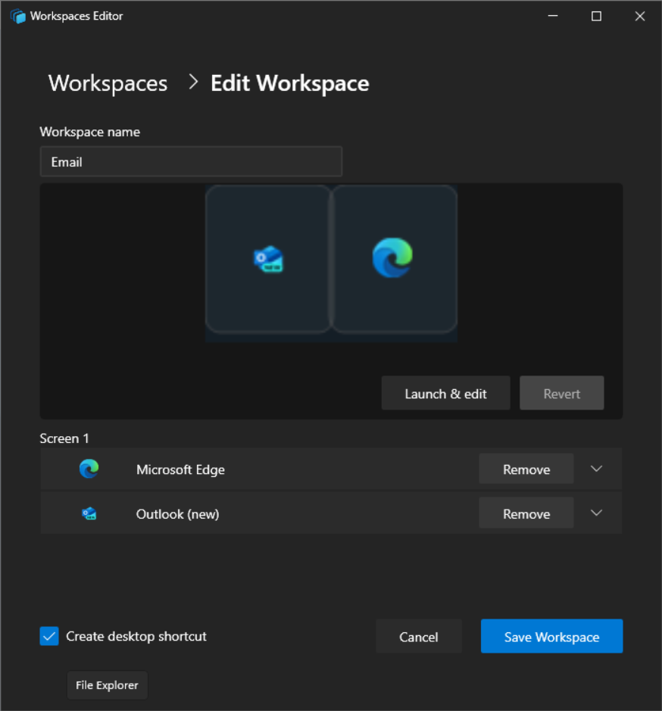Image resolution: width=662 pixels, height=711 pixels.
Task: Select the Outlook window tile in layout preview
Action: point(268,259)
